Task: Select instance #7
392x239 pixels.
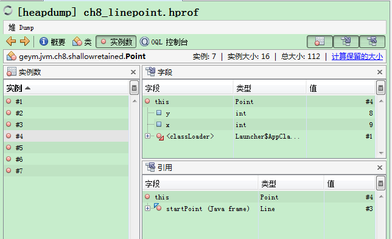Action: tap(66, 171)
